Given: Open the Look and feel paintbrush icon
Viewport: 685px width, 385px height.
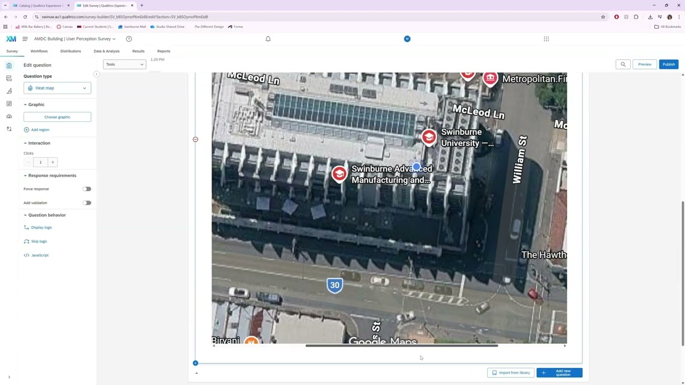Looking at the screenshot, I should pos(9,91).
